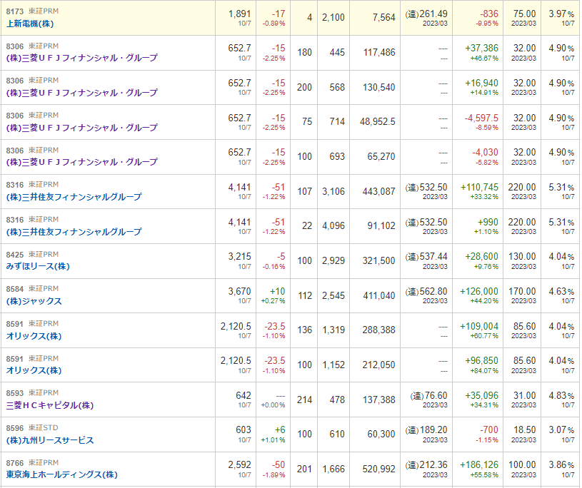Select the 4.83% dividend yield
The image size is (582, 488).
(x=561, y=396)
